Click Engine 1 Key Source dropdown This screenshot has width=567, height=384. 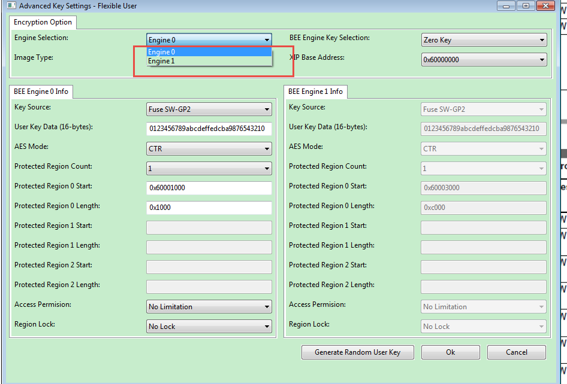(x=484, y=109)
